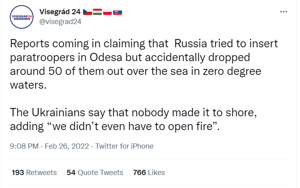This screenshot has width=300, height=188.
Task: Open the three-dot More options menu
Action: (283, 12)
